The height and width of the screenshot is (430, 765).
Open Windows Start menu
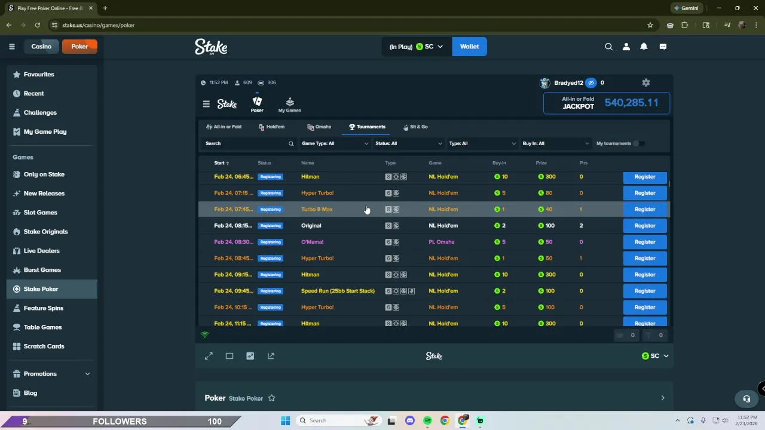284,420
